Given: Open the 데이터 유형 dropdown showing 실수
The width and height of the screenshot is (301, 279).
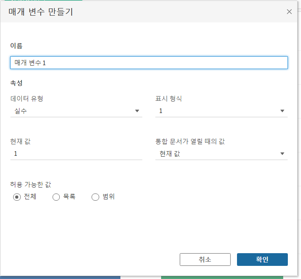Looking at the screenshot, I should click(x=76, y=111).
